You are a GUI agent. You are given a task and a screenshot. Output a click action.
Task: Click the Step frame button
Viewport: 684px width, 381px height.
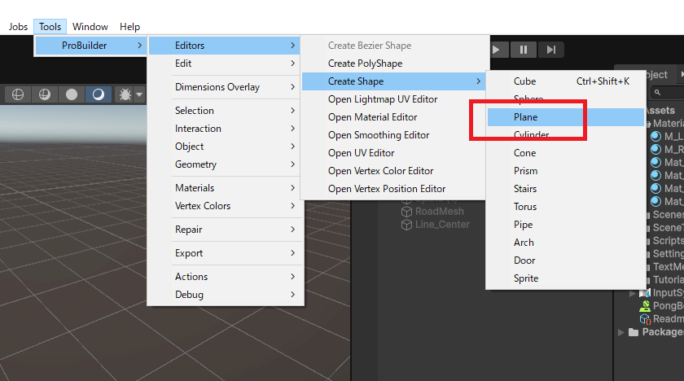click(551, 50)
